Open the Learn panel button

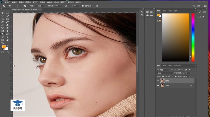coord(202,12)
